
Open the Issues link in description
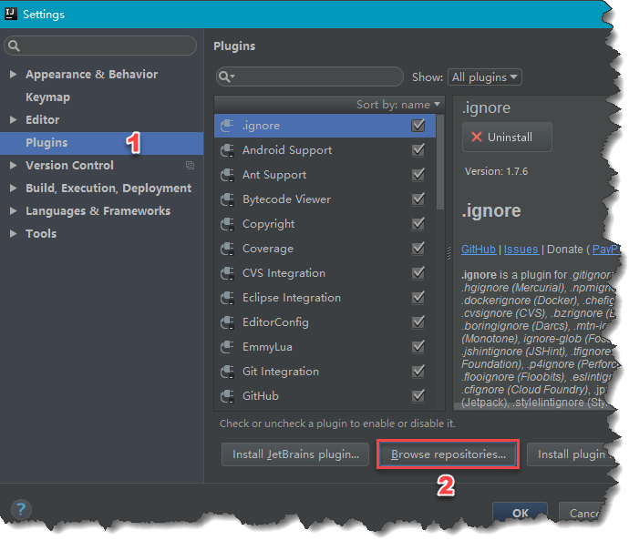pyautogui.click(x=521, y=250)
